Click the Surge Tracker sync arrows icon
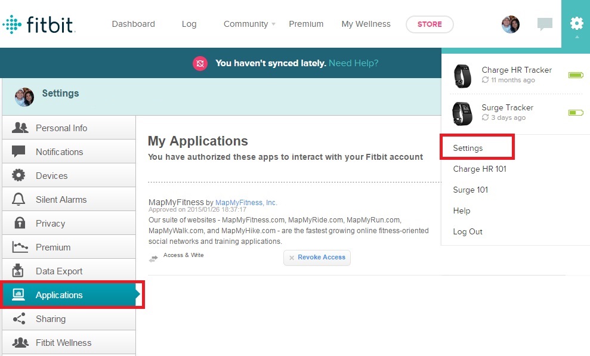This screenshot has width=590, height=356. [x=486, y=117]
